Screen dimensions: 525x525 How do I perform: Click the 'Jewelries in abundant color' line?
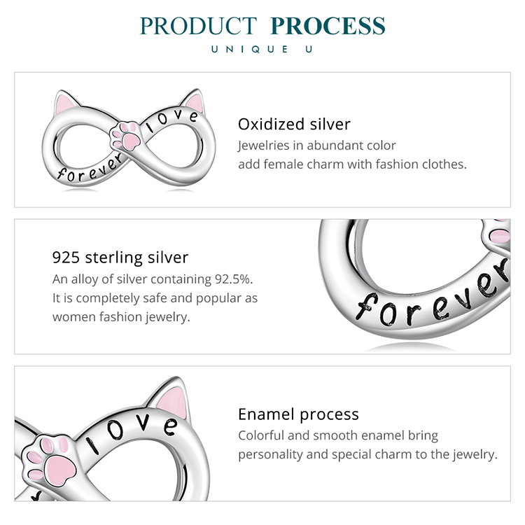(x=317, y=146)
